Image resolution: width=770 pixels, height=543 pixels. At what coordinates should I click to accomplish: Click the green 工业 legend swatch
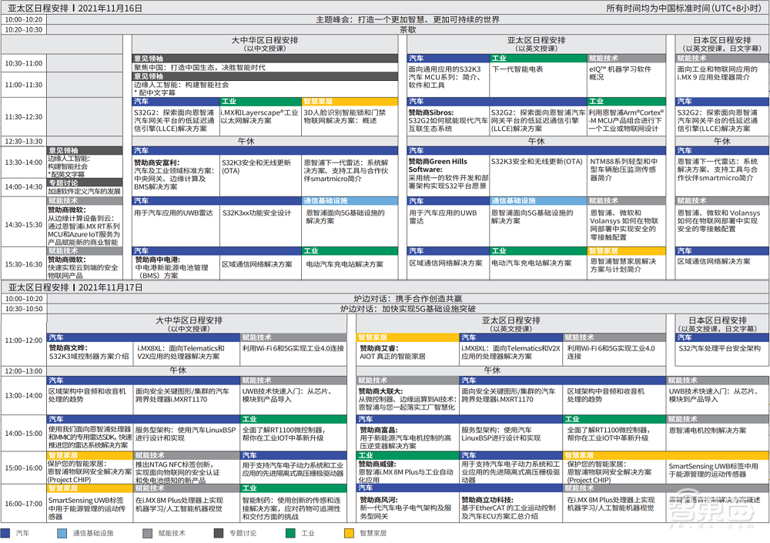[x=290, y=533]
